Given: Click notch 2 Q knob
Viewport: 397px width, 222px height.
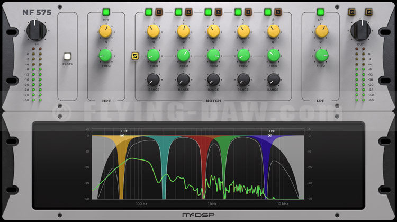Looking at the screenshot, I should pyautogui.click(x=183, y=31).
